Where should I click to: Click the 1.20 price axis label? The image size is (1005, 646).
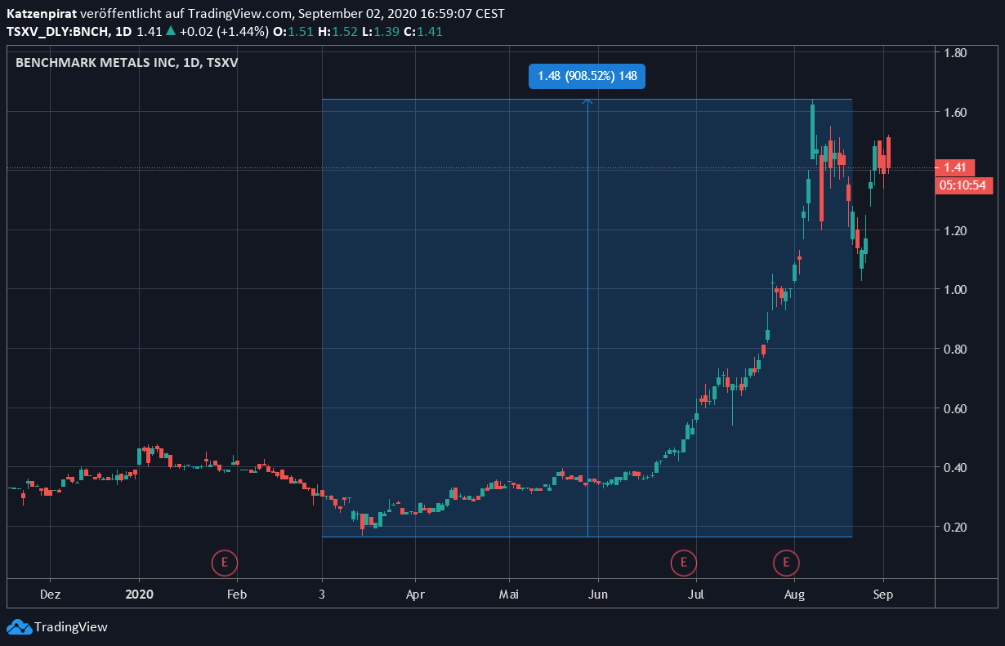point(955,231)
